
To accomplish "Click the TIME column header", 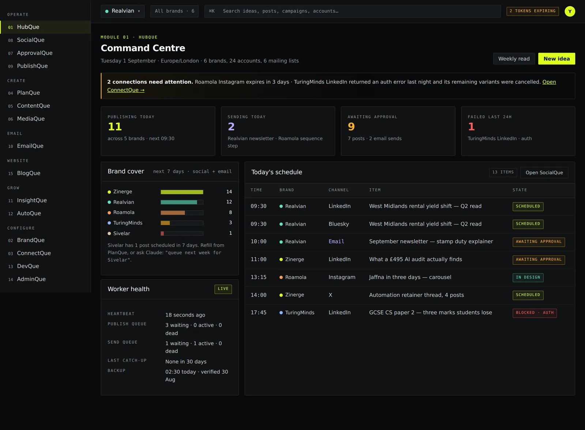I will [256, 191].
